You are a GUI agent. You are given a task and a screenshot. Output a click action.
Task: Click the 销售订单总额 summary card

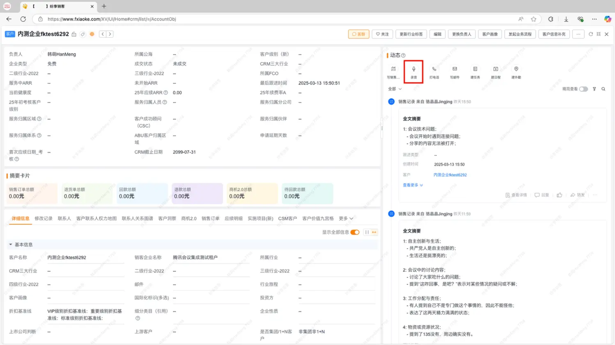point(31,193)
